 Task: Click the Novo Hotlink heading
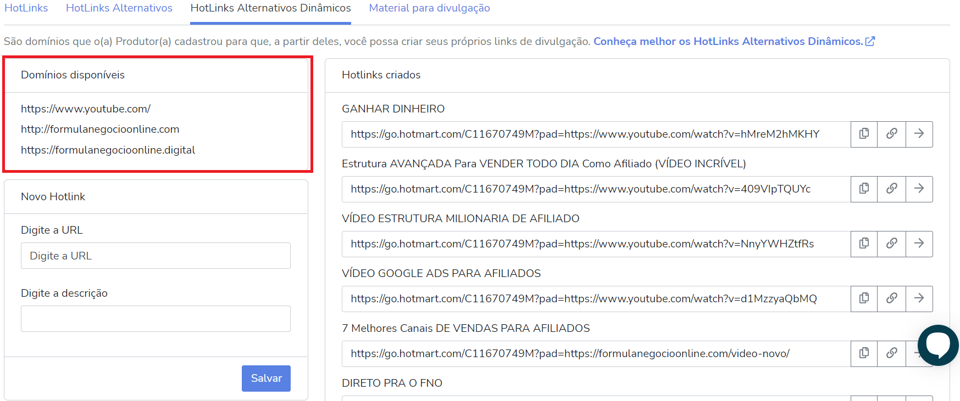(x=53, y=196)
